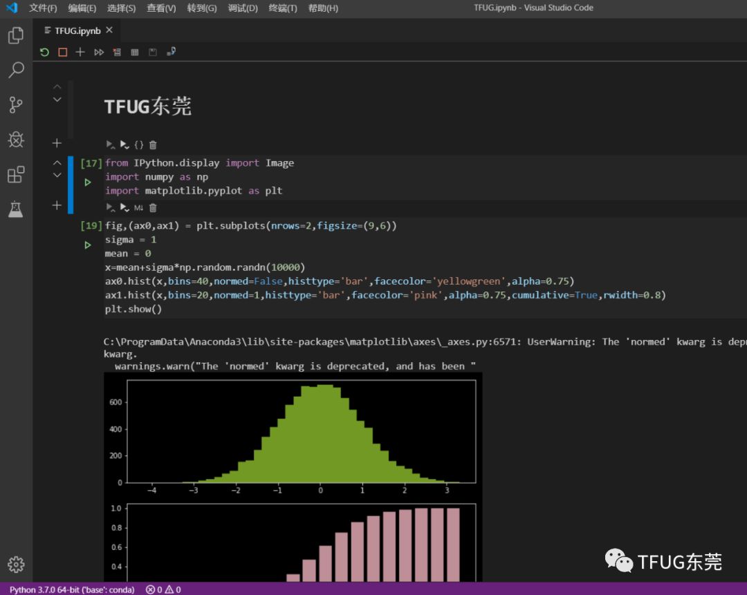The height and width of the screenshot is (595, 747).
Task: Open the 文件(F) menu
Action: click(43, 8)
